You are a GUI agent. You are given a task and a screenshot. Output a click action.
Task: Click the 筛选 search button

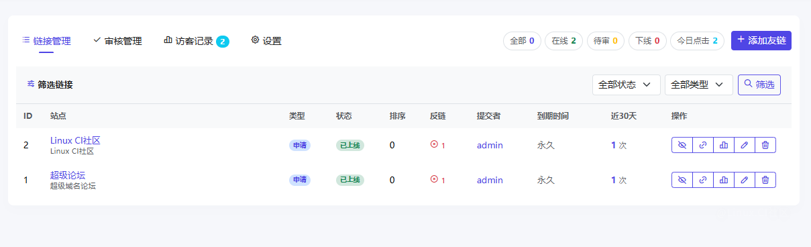[x=759, y=85]
